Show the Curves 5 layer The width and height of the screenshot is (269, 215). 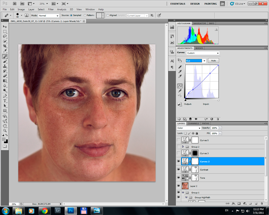point(179,140)
